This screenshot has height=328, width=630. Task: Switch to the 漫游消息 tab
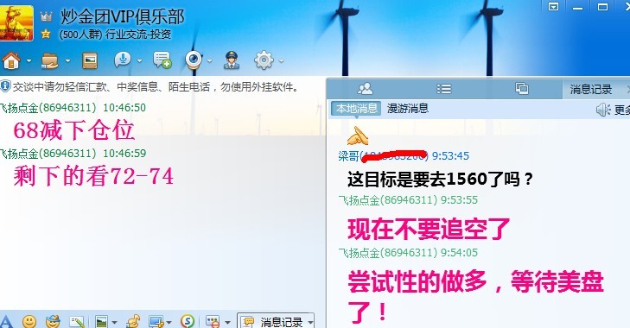(407, 109)
